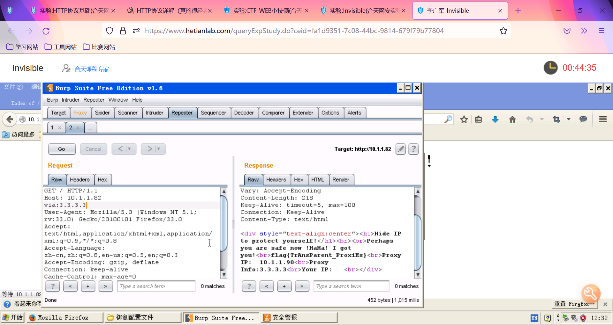Open 御剑配置文件 taskbar window
The width and height of the screenshot is (613, 325).
[143, 318]
